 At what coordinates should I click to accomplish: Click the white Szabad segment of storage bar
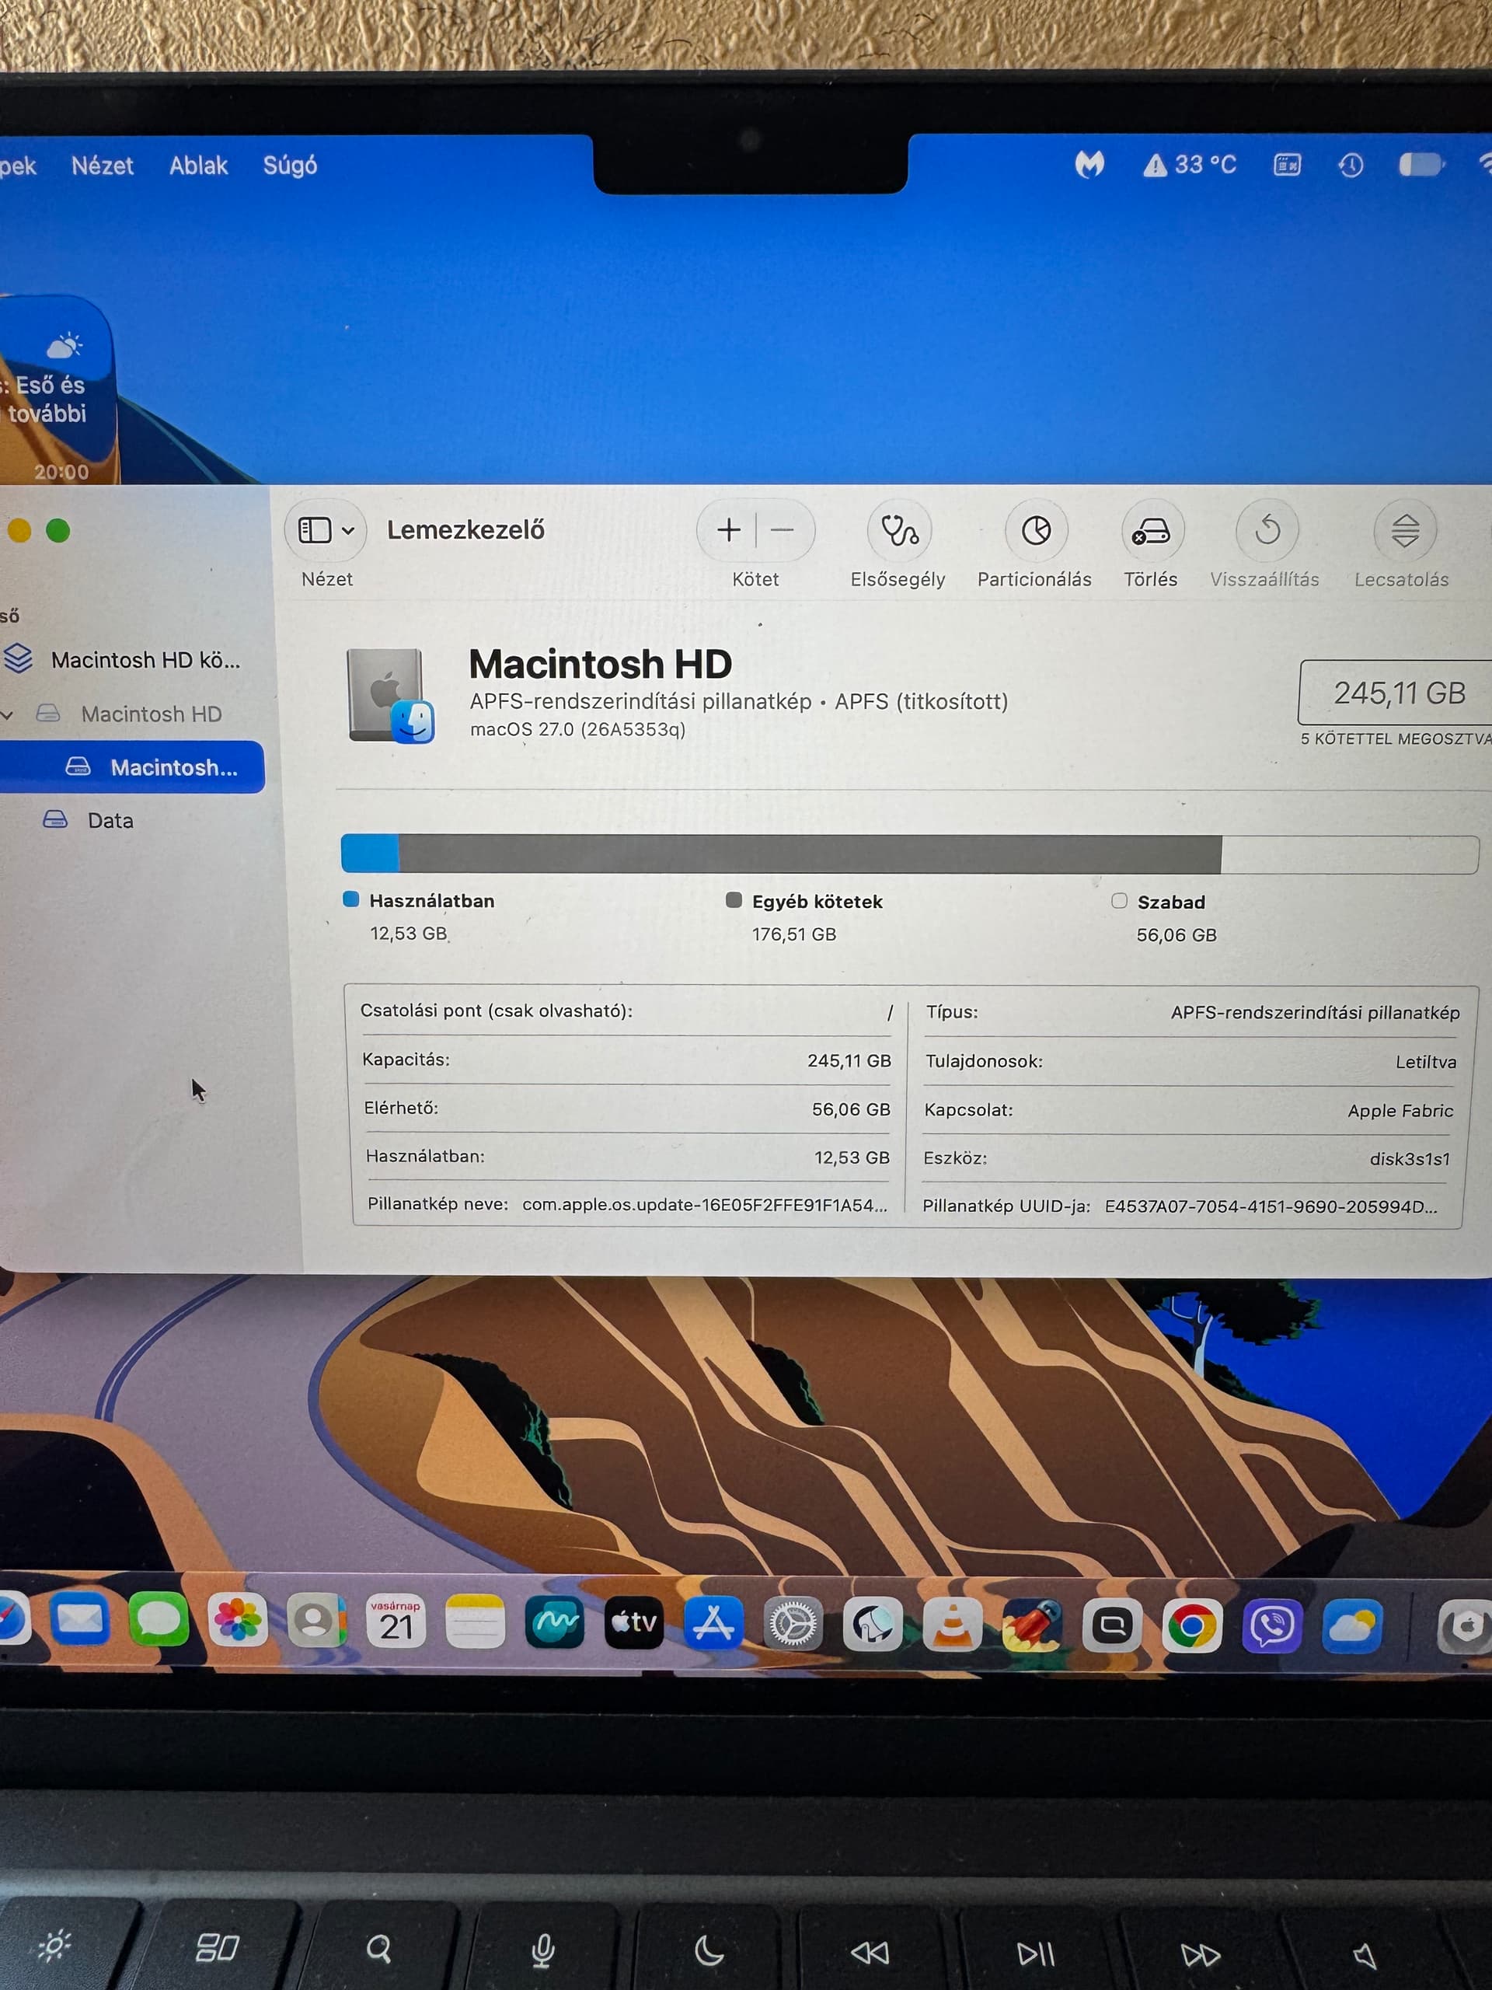click(1350, 854)
